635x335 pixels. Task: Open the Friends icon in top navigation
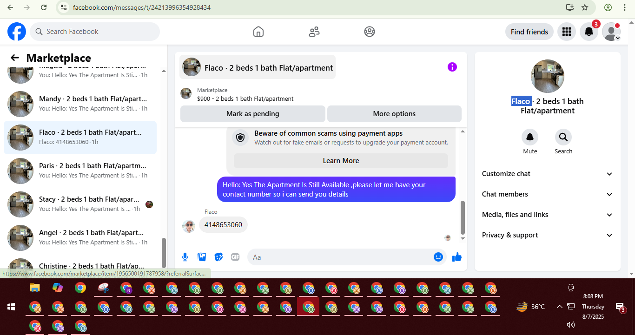click(x=314, y=32)
